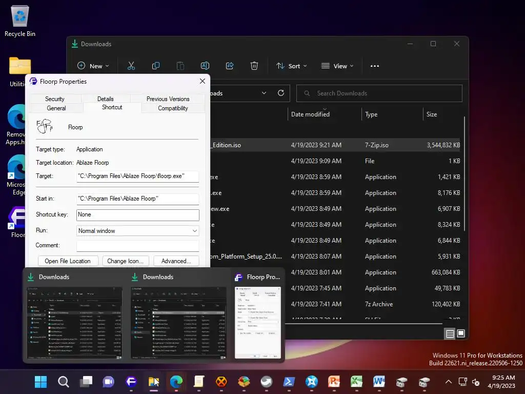Select the Platform_Setup_25.0 file row
The image size is (525, 394).
[335, 257]
